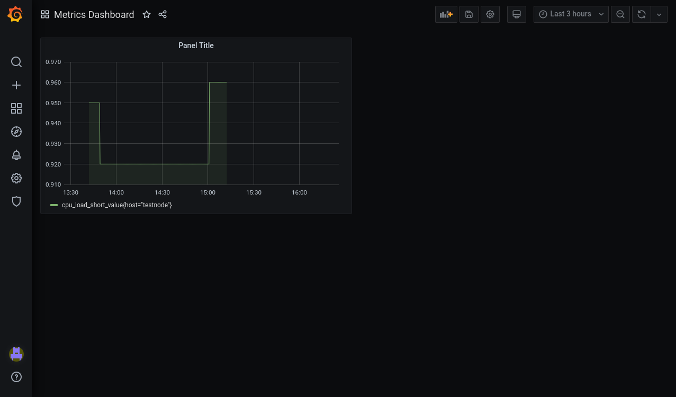Share the dashboard via share icon
This screenshot has width=676, height=397.
coord(163,15)
